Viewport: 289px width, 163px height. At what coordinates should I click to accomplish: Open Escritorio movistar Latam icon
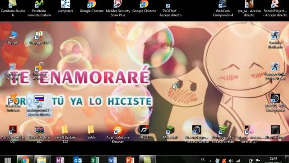39,8
